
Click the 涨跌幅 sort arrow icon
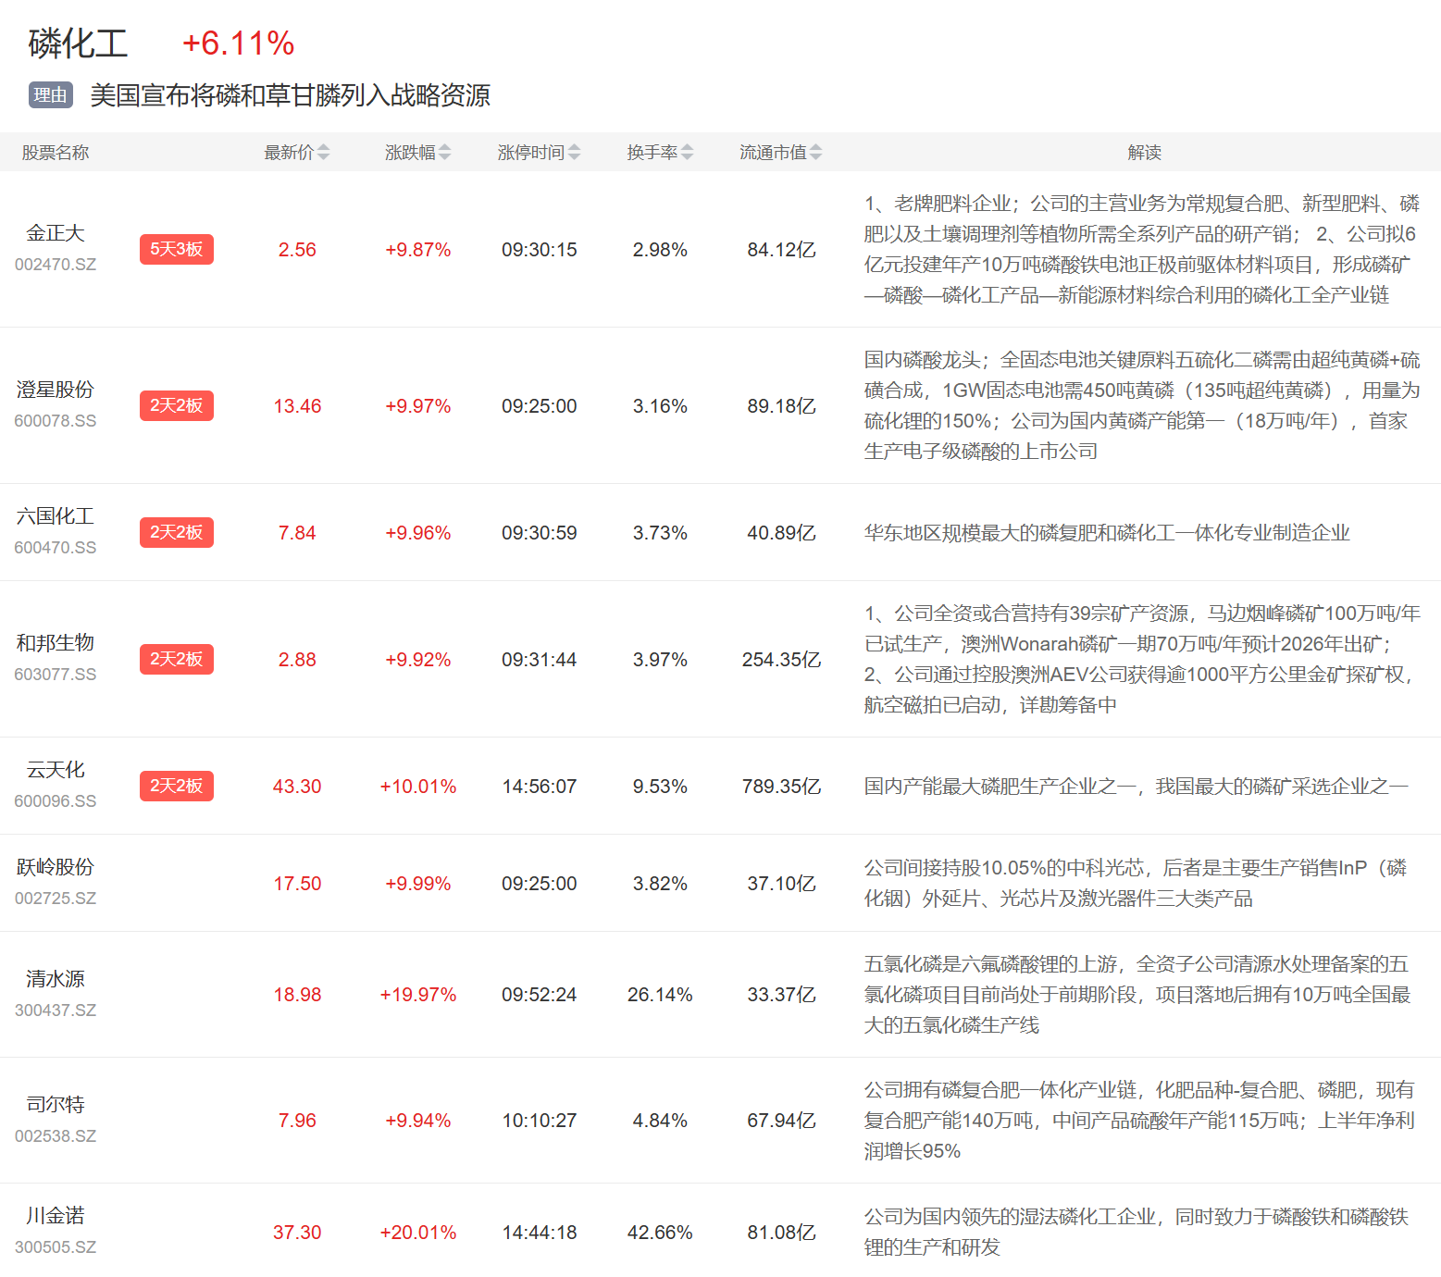point(444,153)
